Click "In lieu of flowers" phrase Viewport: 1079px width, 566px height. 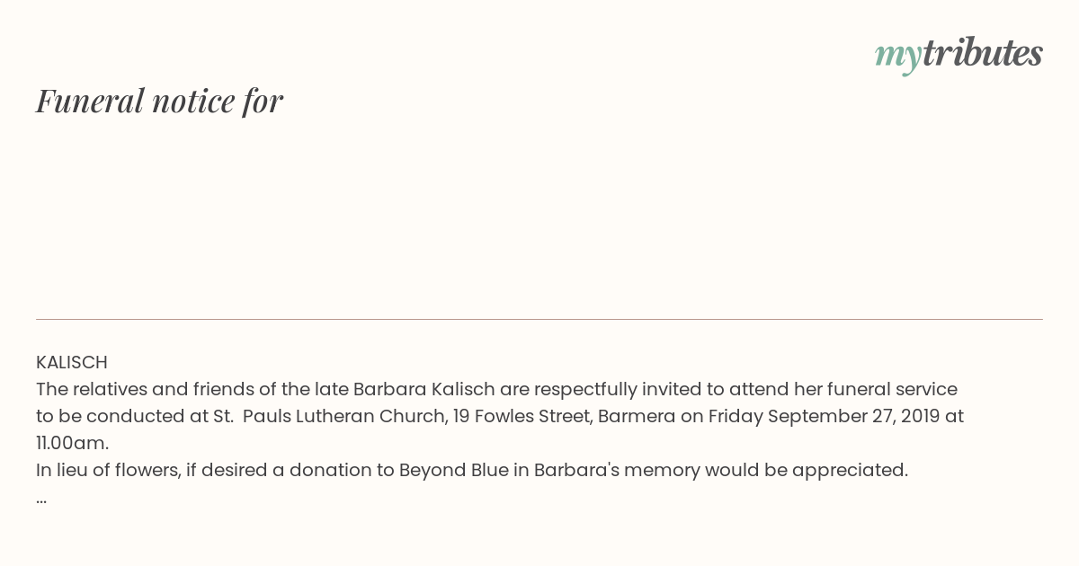point(107,470)
